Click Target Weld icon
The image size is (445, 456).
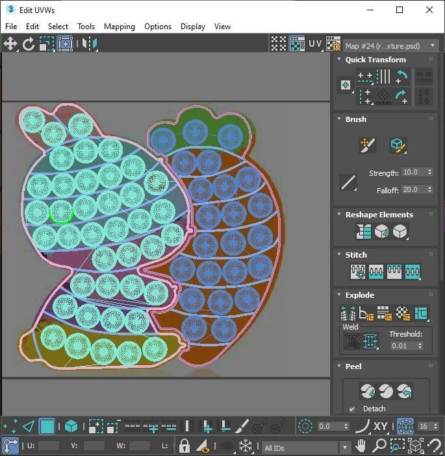click(352, 341)
